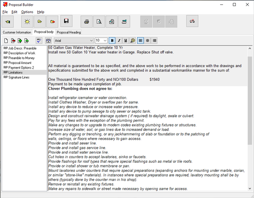Viewport: 254px width, 198px height.
Task: Click line 'Remove or reinstall any existing fixtures.'
Action: pos(81,184)
